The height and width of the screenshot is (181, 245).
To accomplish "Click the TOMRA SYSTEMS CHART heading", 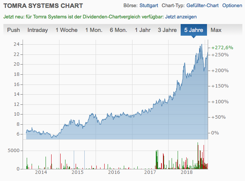I will point(43,6).
